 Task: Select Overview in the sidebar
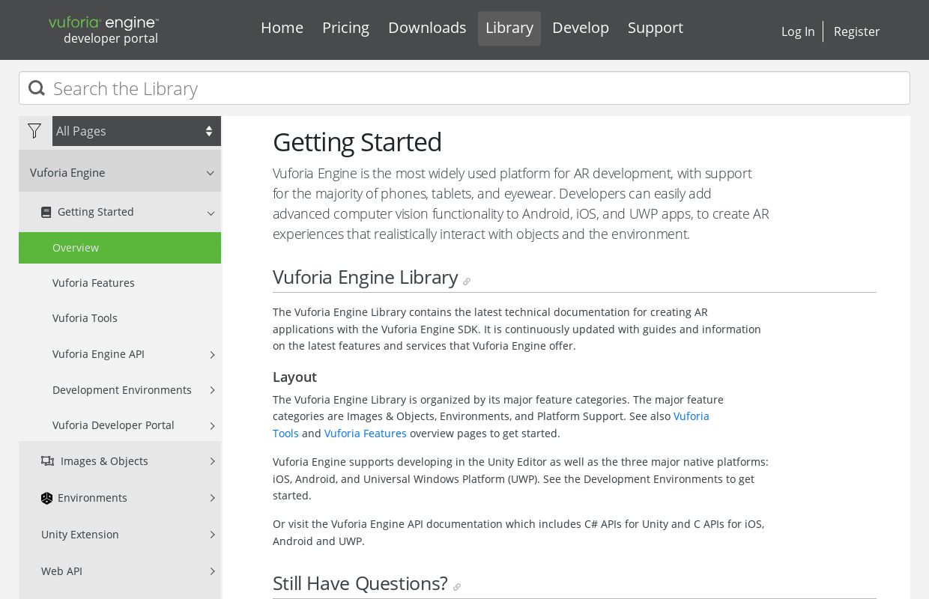120,248
